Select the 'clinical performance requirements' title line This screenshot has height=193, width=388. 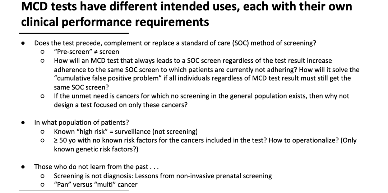(x=115, y=22)
